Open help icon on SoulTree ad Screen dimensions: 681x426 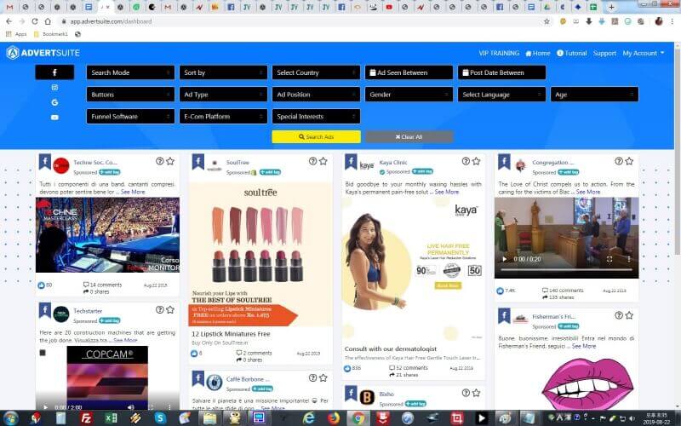tap(312, 161)
